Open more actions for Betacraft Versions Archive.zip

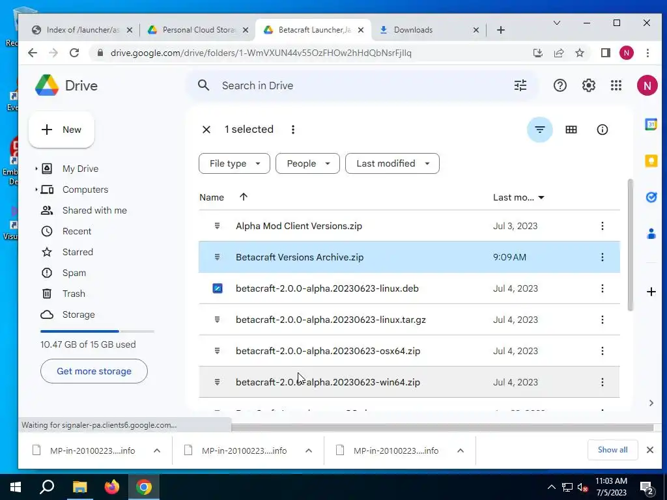point(602,257)
